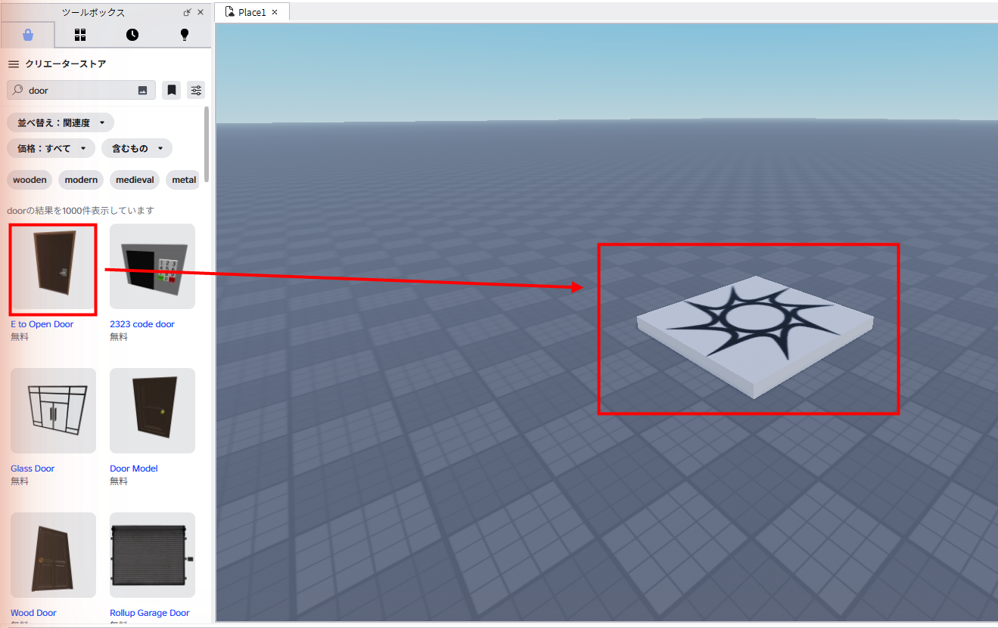The image size is (998, 628).
Task: Click the Toolbox vertical scrollbar
Action: tap(207, 145)
